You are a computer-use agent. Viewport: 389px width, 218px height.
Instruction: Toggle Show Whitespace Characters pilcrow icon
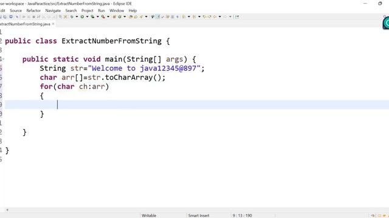177,17
